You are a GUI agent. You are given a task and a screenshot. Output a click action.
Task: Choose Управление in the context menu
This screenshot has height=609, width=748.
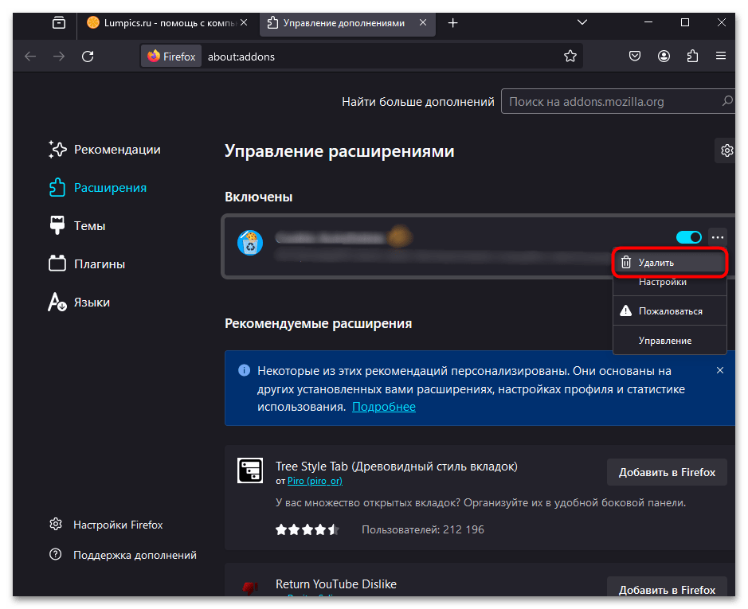tap(670, 341)
